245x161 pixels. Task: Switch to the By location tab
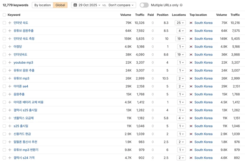pyautogui.click(x=43, y=5)
